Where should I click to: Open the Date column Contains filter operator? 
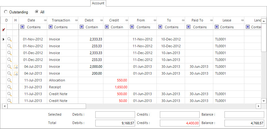tap(22, 27)
